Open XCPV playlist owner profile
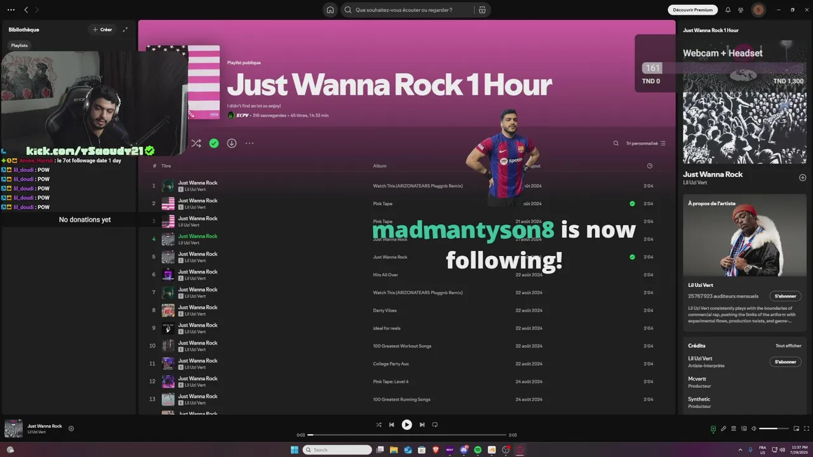 [x=243, y=116]
